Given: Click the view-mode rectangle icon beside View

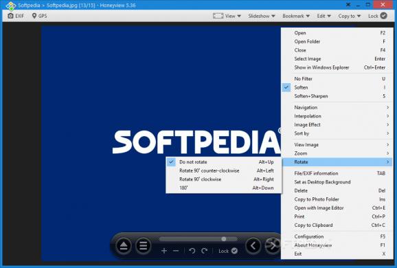Looking at the screenshot, I should pyautogui.click(x=218, y=16).
